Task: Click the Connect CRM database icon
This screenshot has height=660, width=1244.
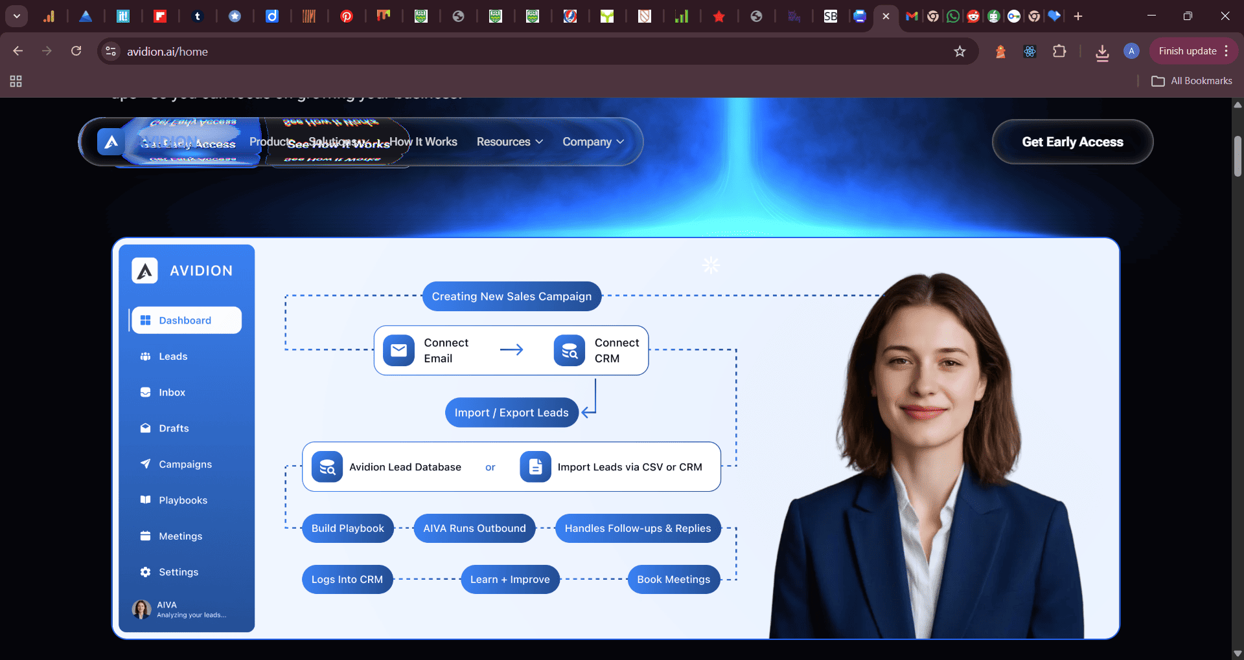Action: (x=570, y=350)
